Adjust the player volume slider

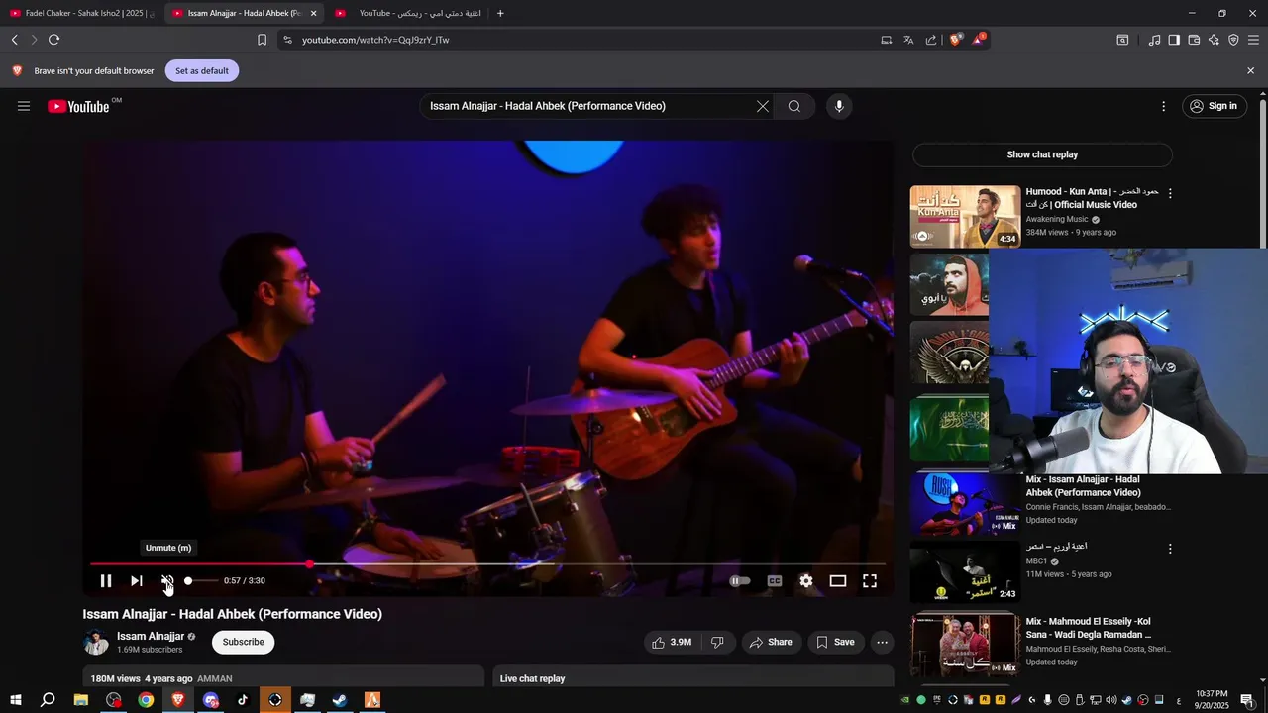(200, 581)
